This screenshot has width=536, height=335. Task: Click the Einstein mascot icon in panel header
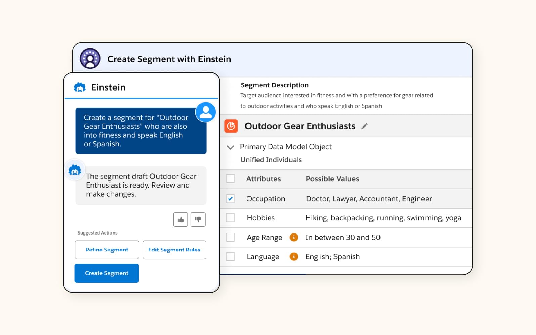tap(80, 87)
